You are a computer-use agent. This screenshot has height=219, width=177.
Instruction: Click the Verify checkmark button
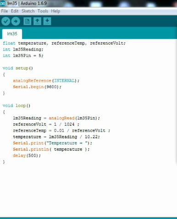point(6,21)
